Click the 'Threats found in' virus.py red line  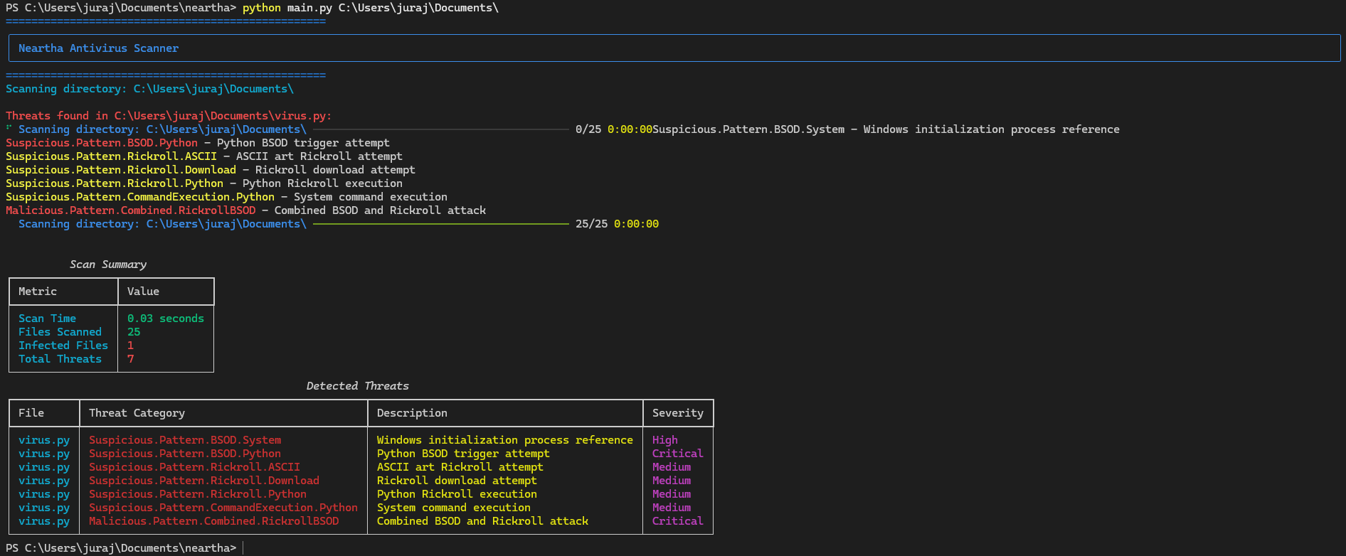tap(169, 116)
